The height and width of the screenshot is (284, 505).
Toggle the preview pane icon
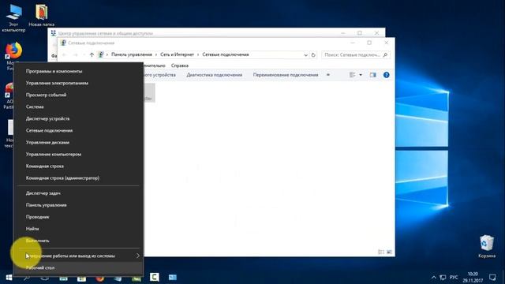372,75
